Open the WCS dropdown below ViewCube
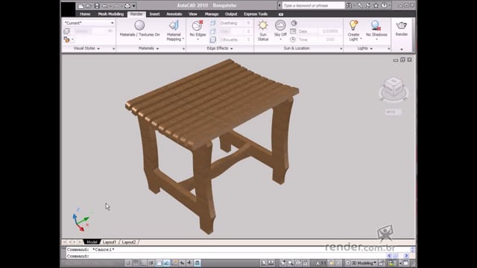This screenshot has height=268, width=477. point(393,112)
